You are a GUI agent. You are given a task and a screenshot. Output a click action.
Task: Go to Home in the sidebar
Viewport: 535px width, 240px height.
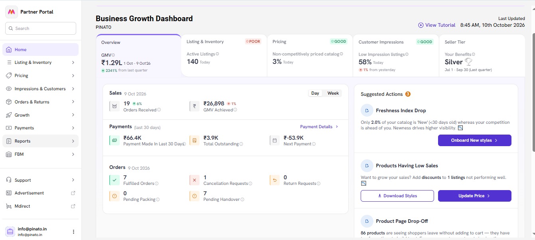pos(40,50)
